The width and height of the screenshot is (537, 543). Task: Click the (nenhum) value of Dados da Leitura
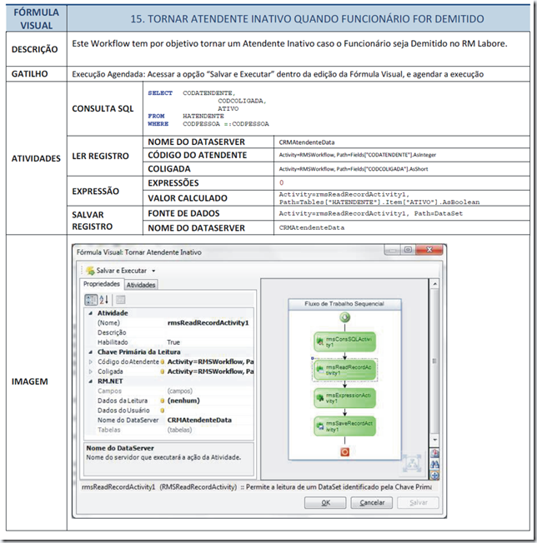(x=183, y=401)
